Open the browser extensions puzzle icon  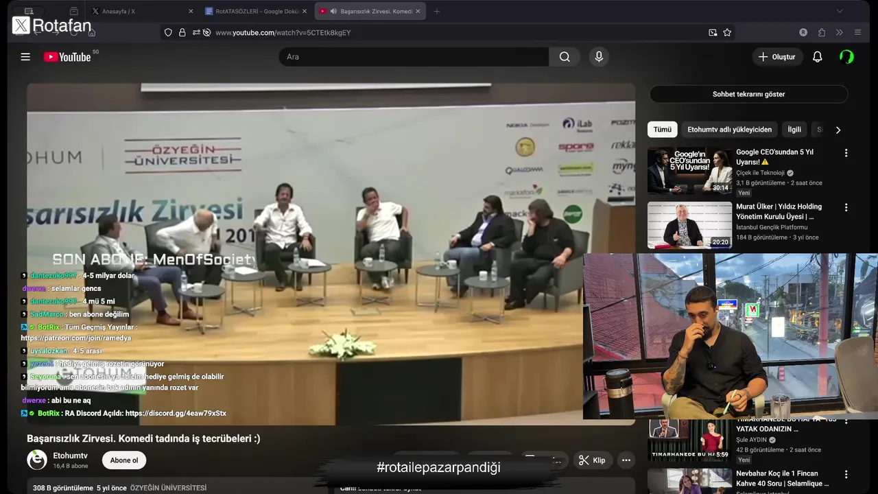(x=822, y=32)
